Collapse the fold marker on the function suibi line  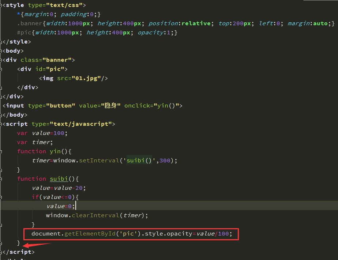point(1,179)
